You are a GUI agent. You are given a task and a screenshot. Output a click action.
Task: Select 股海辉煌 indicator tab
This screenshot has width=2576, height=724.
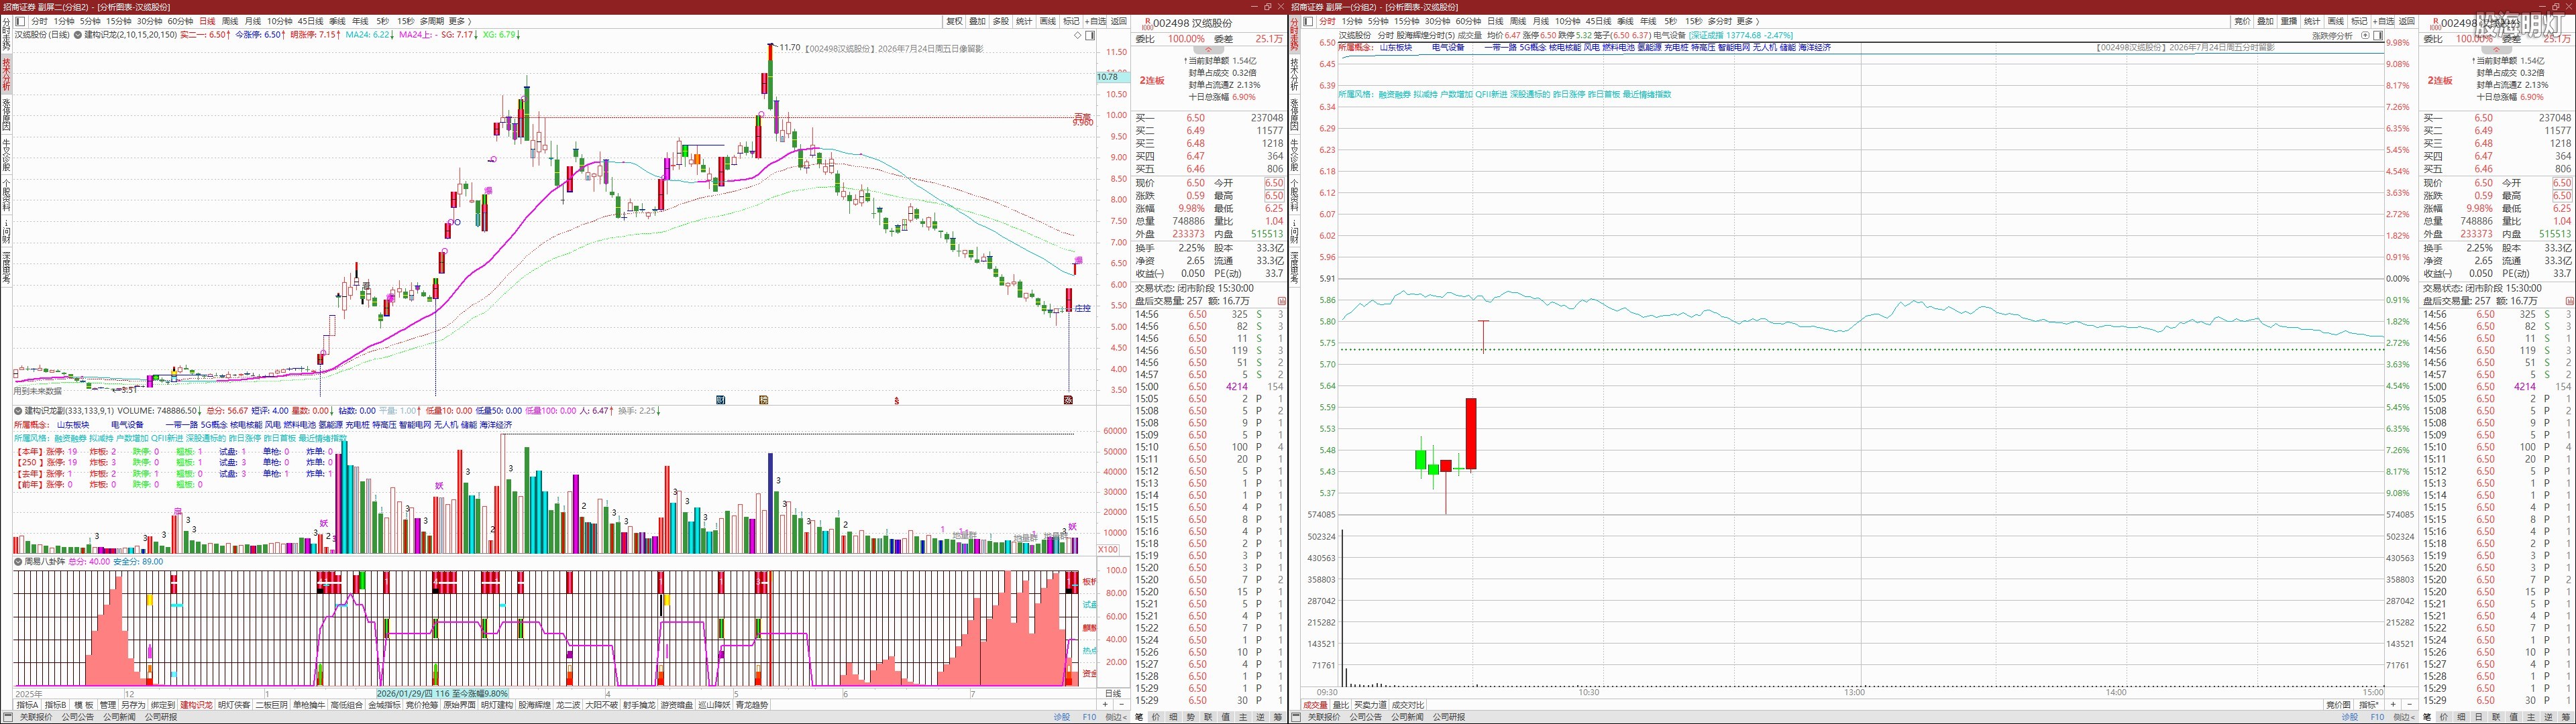click(x=535, y=705)
